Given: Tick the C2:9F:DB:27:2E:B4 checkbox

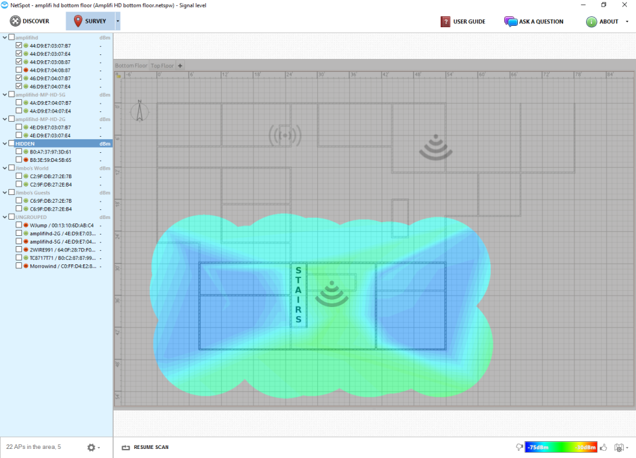Looking at the screenshot, I should tap(19, 184).
